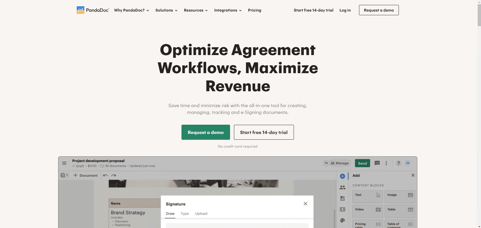Click the scrollbar down arrow
Viewport: 481px width, 228px height.
[x=479, y=226]
